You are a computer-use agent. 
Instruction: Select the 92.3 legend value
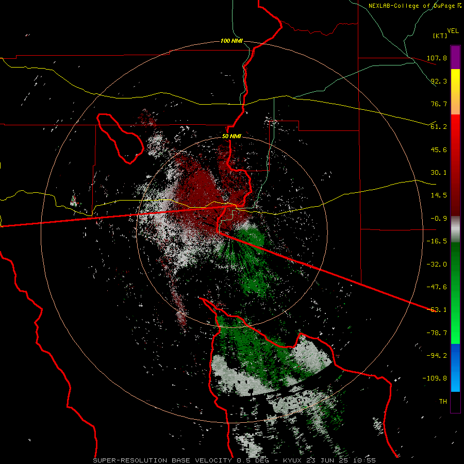[439, 81]
